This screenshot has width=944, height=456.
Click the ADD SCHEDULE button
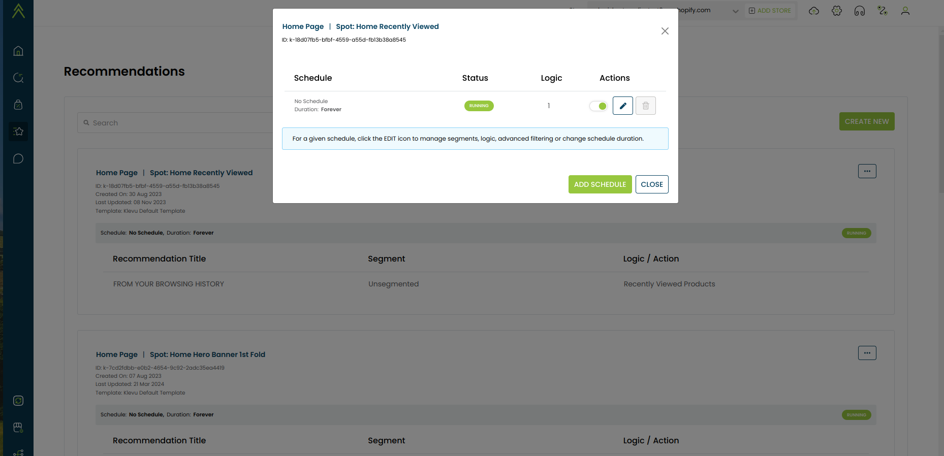(600, 184)
